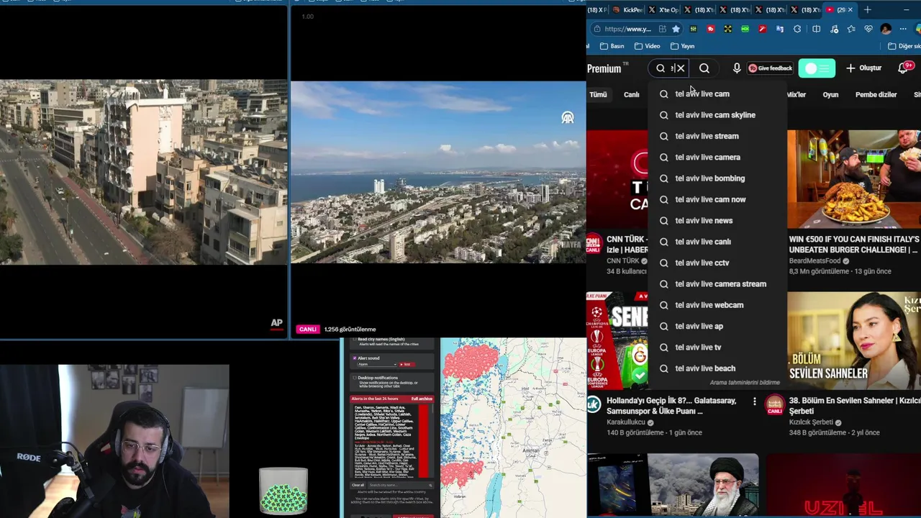Open more options for Galatasaray video
Screen dimensions: 921x518
coord(754,401)
